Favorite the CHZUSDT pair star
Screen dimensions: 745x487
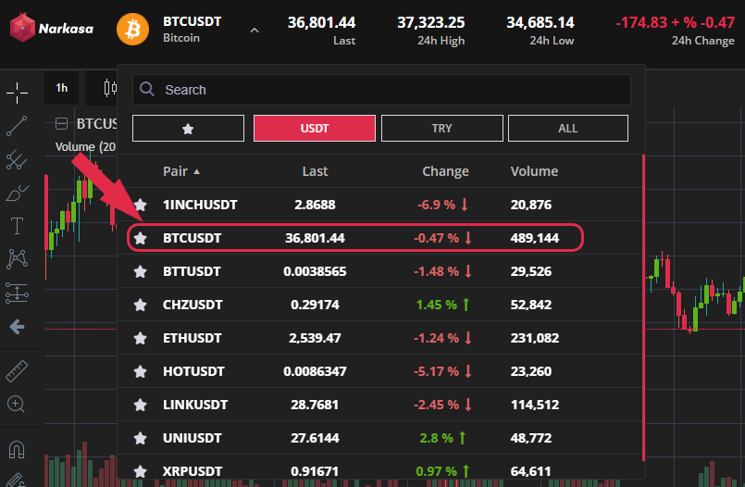pyautogui.click(x=140, y=305)
